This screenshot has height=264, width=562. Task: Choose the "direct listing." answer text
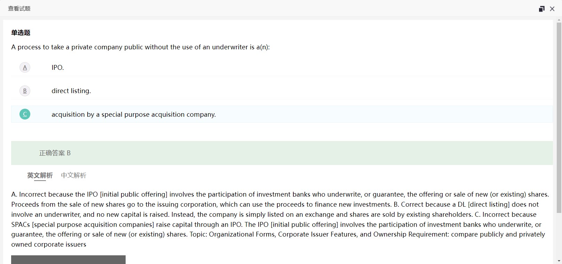tap(71, 91)
